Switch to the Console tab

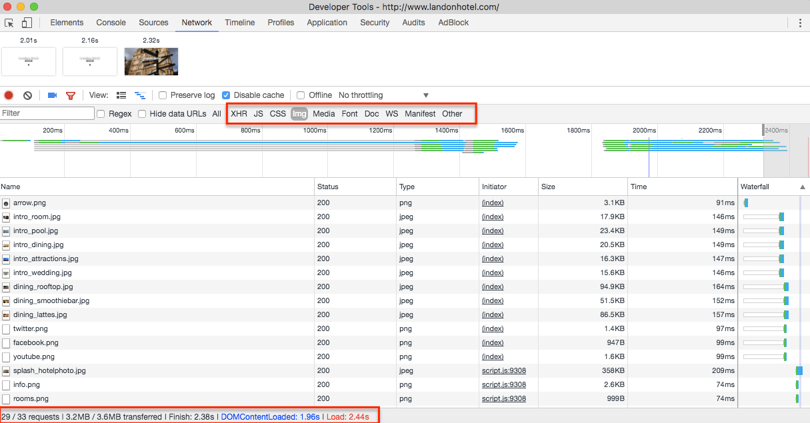click(x=111, y=23)
